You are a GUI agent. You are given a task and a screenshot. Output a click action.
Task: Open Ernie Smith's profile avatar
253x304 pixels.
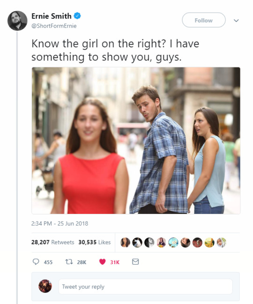(17, 21)
